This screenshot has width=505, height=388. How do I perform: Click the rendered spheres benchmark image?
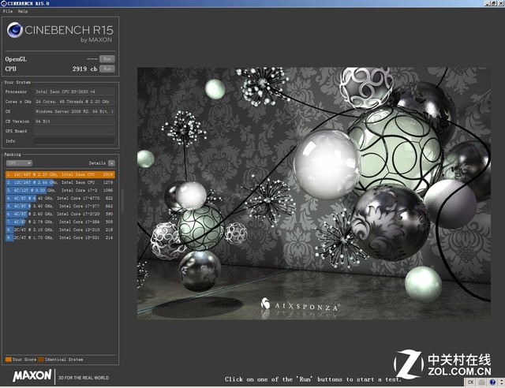314,193
